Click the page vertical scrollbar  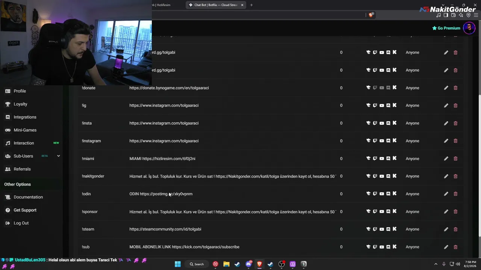point(479,165)
